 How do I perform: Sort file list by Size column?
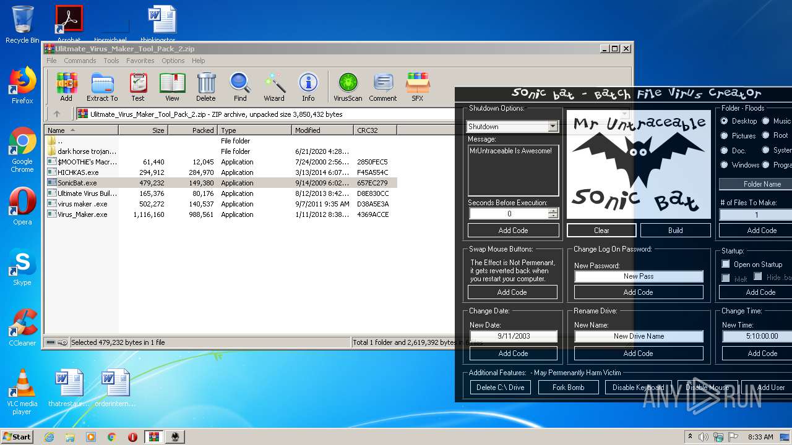tap(143, 130)
